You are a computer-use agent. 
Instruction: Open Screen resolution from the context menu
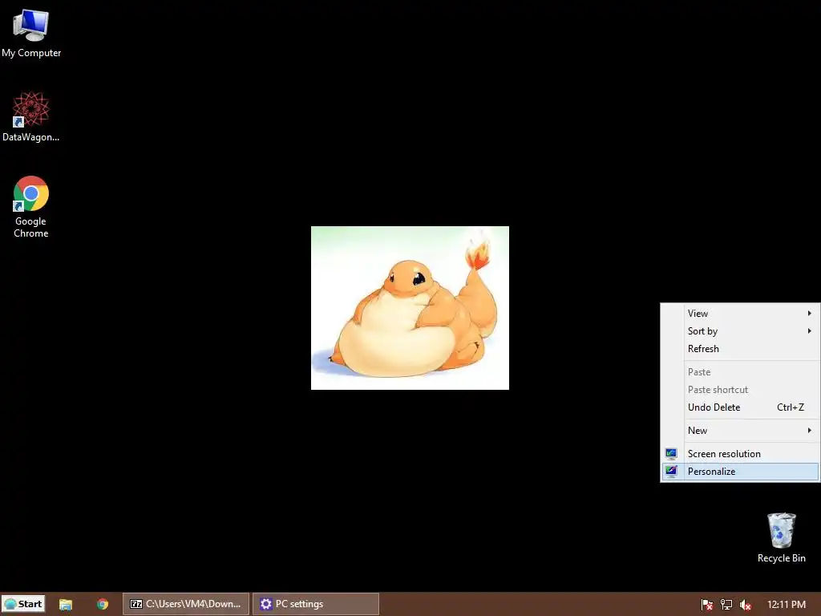click(x=740, y=454)
